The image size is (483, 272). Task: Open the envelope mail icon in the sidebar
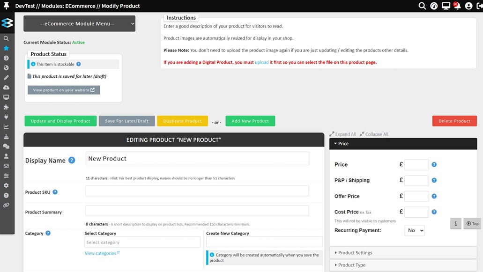tap(6, 166)
